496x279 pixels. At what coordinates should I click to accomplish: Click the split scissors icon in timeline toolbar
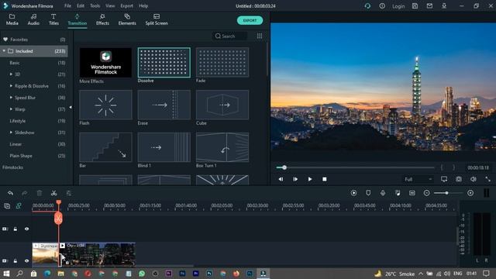tap(53, 193)
